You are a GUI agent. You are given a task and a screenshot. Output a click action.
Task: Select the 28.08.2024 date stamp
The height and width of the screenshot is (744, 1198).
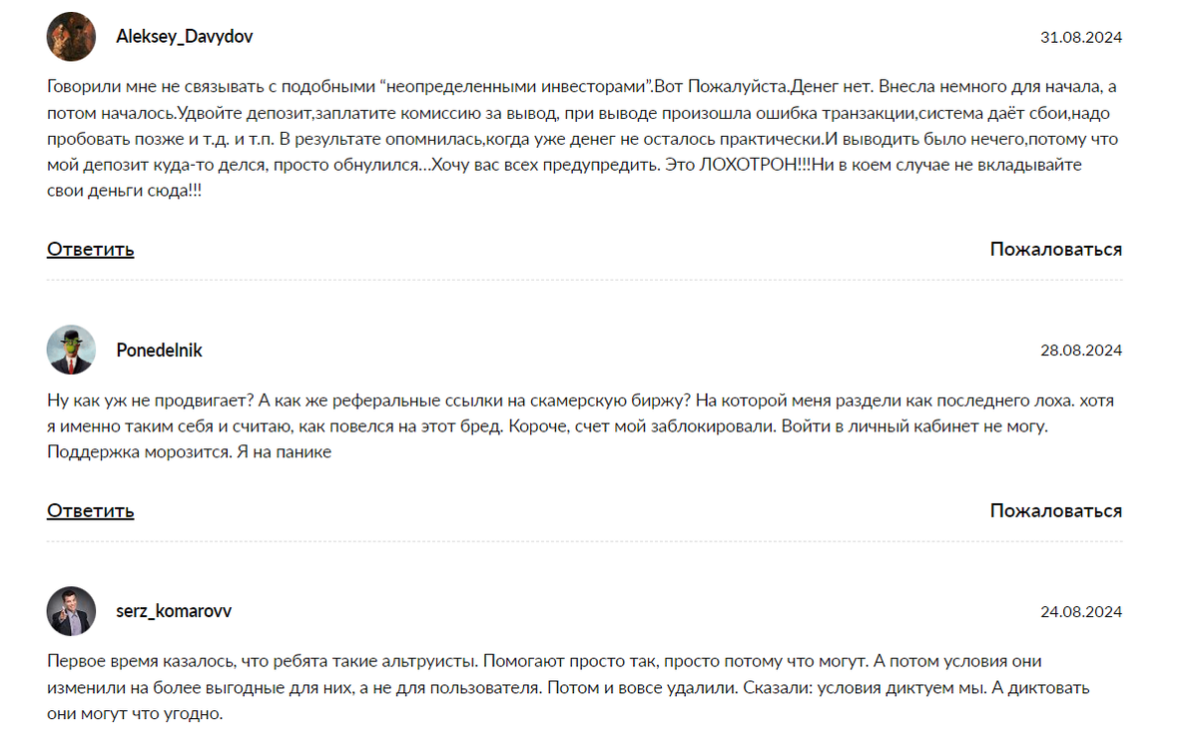tap(1080, 351)
